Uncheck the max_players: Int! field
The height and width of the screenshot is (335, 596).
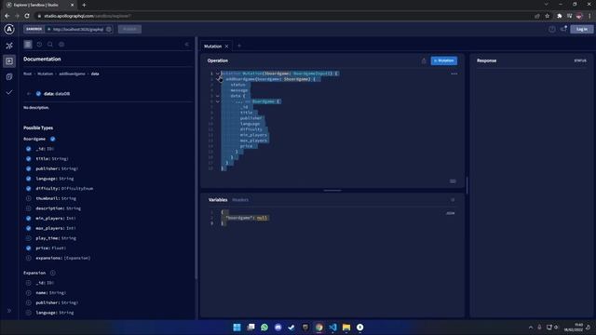pyautogui.click(x=29, y=228)
